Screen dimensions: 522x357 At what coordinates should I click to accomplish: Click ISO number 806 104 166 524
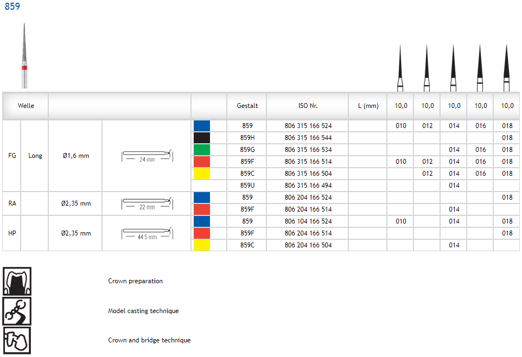tap(308, 221)
